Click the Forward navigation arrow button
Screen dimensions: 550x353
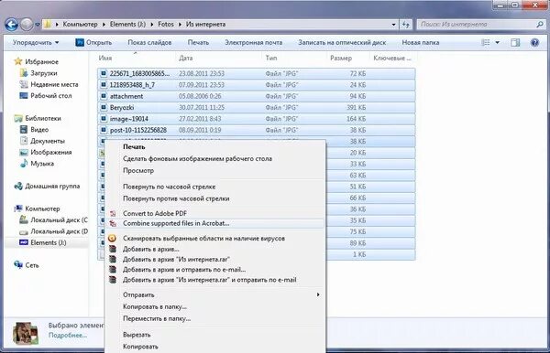coord(27,25)
